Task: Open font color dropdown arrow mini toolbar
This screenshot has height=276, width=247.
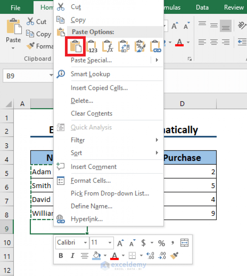Action: pyautogui.click(x=123, y=255)
